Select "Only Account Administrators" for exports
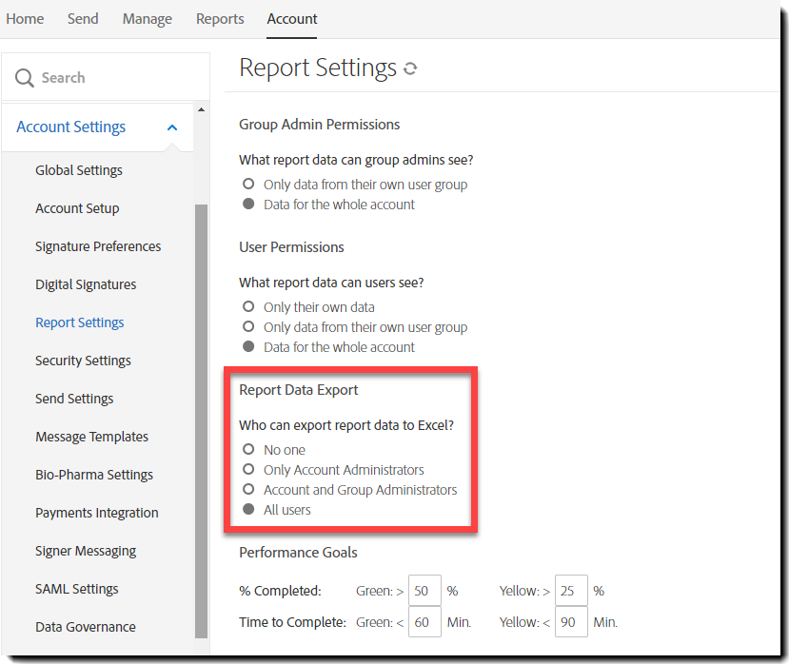Viewport: 789px width, 664px height. coord(248,469)
